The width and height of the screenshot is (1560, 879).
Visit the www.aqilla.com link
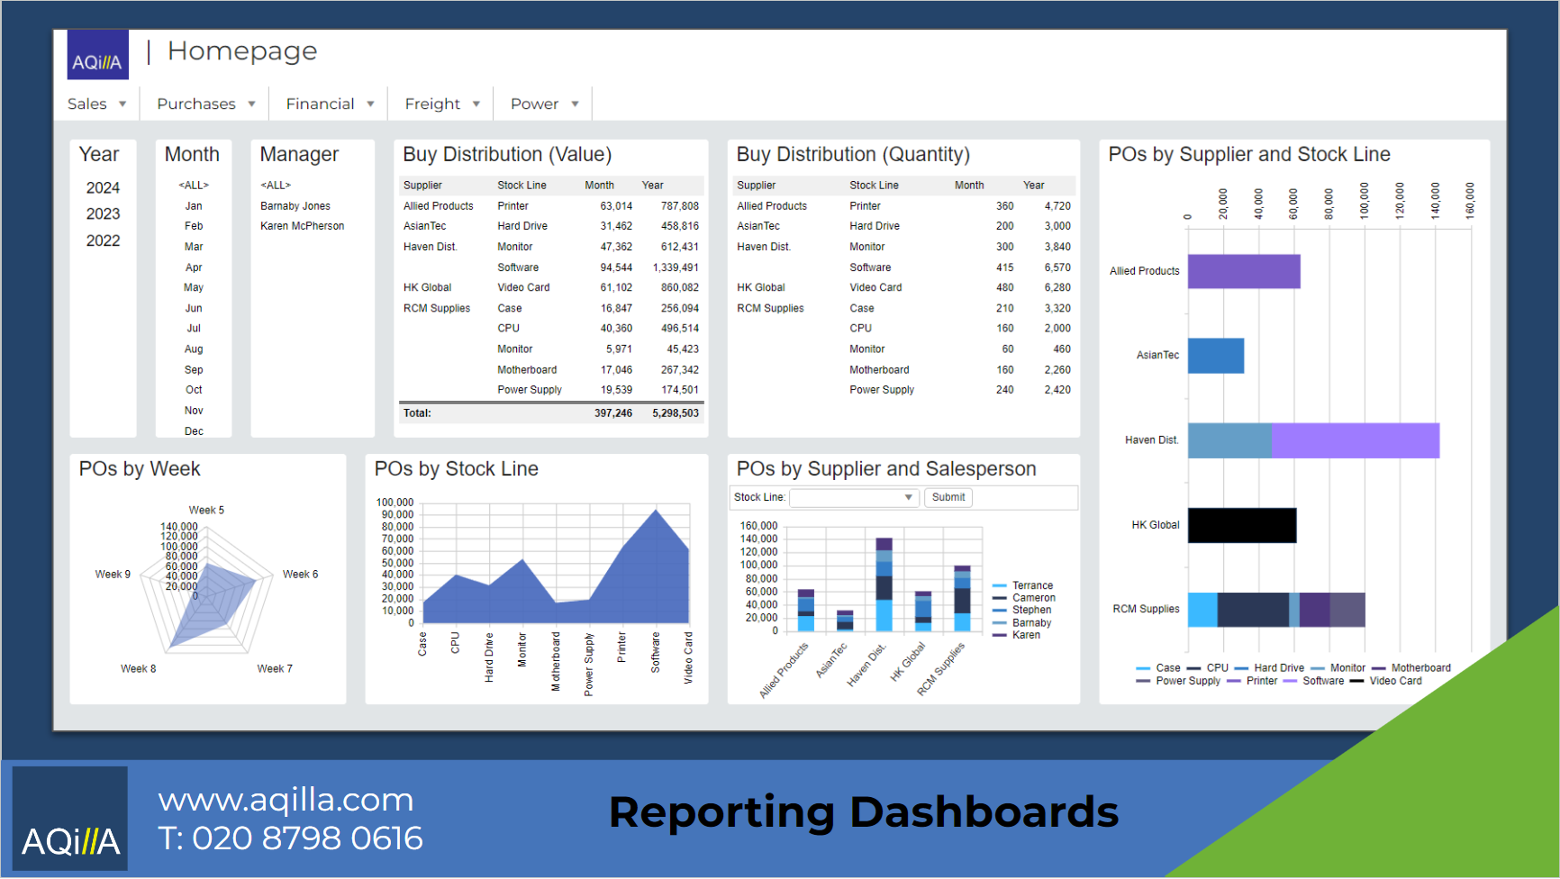point(286,800)
